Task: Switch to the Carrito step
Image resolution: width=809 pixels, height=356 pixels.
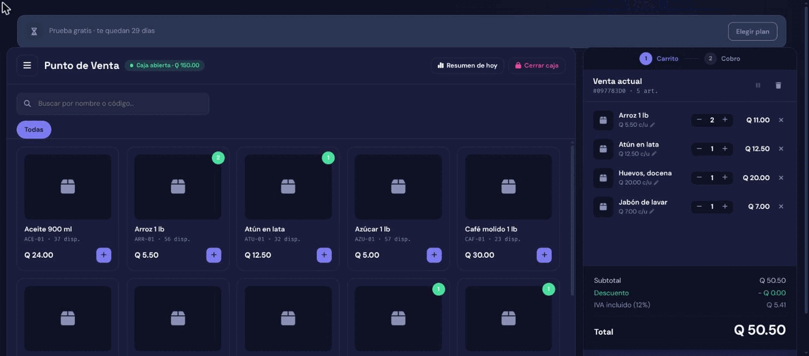Action: (x=659, y=58)
